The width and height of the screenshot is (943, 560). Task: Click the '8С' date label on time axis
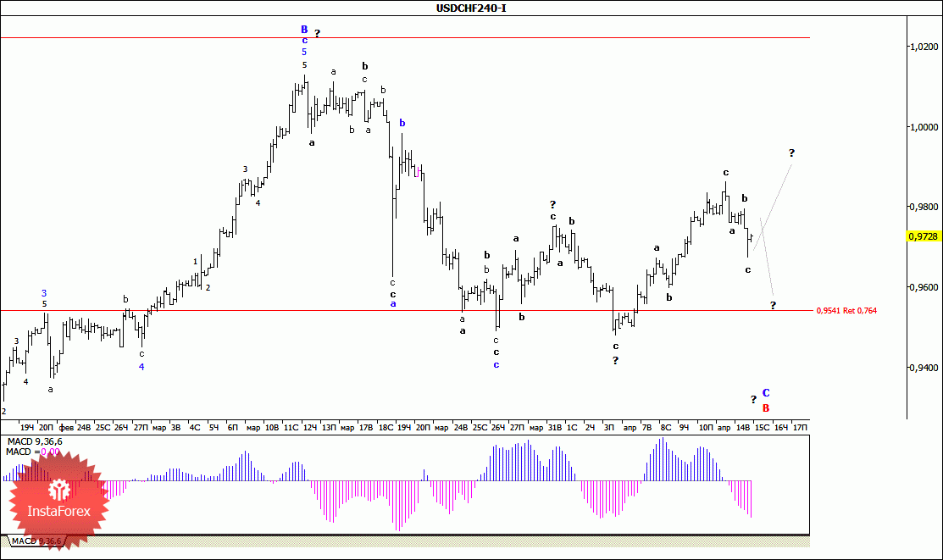(666, 428)
